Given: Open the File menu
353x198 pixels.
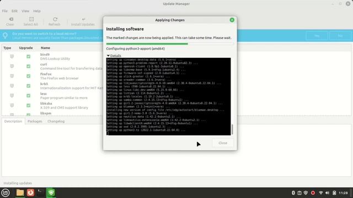Looking at the screenshot, I should [x=5, y=11].
